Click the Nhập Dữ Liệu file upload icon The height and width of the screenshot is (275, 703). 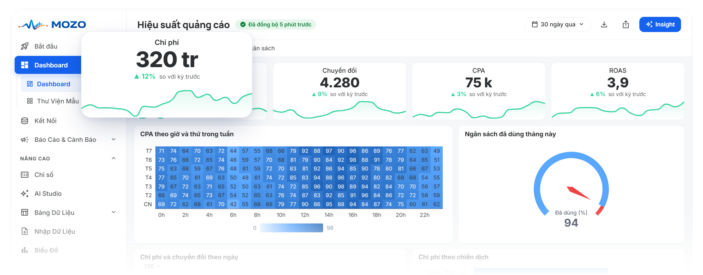point(25,231)
